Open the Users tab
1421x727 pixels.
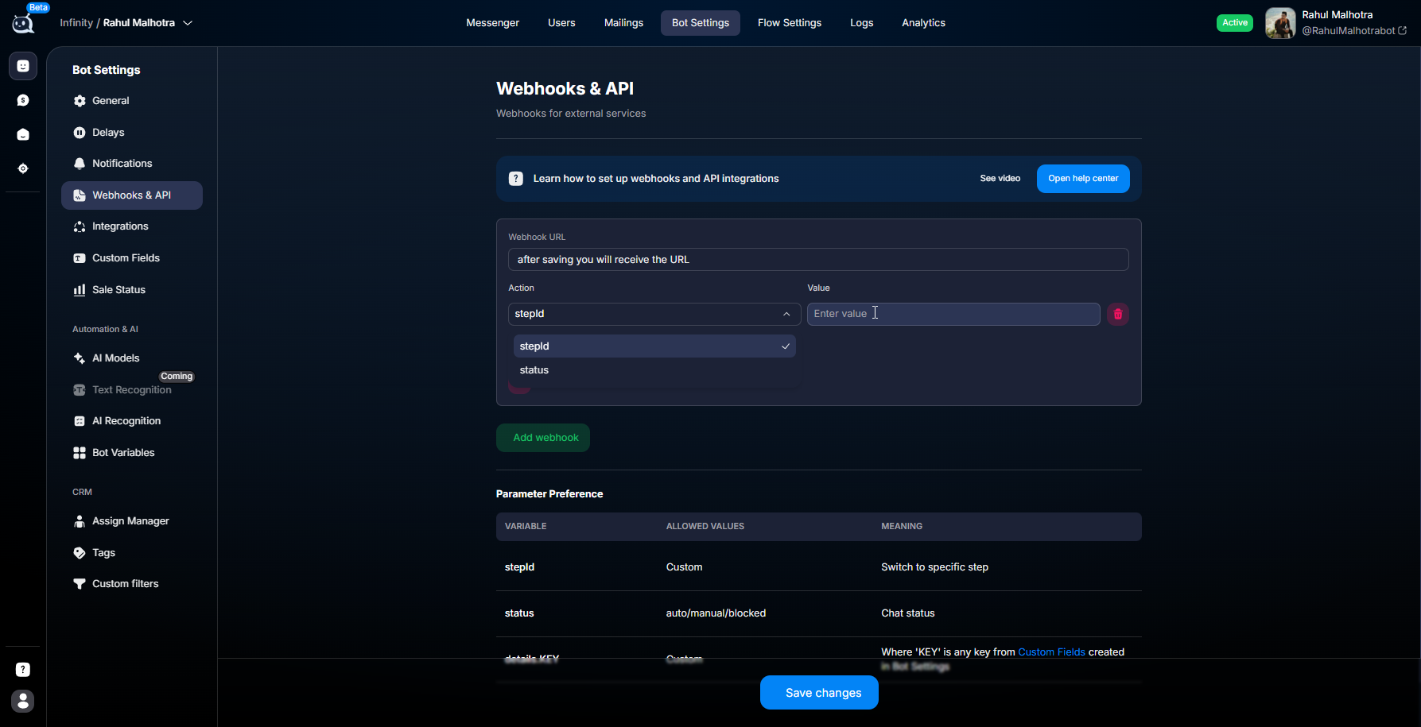point(561,23)
